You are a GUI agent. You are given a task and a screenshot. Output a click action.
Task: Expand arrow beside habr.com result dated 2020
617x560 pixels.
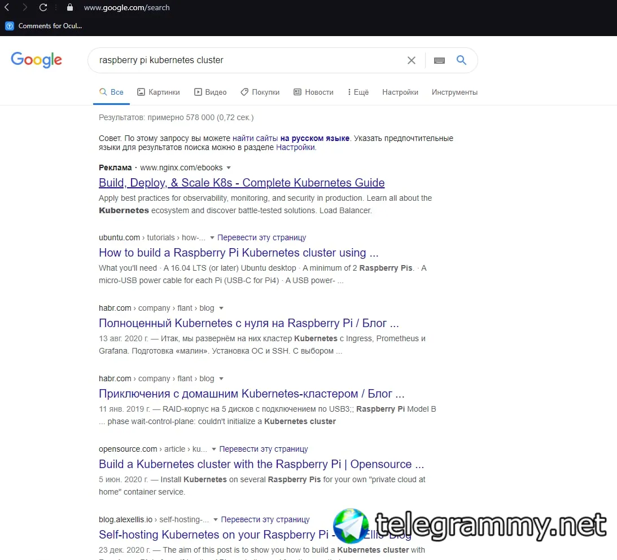point(221,308)
